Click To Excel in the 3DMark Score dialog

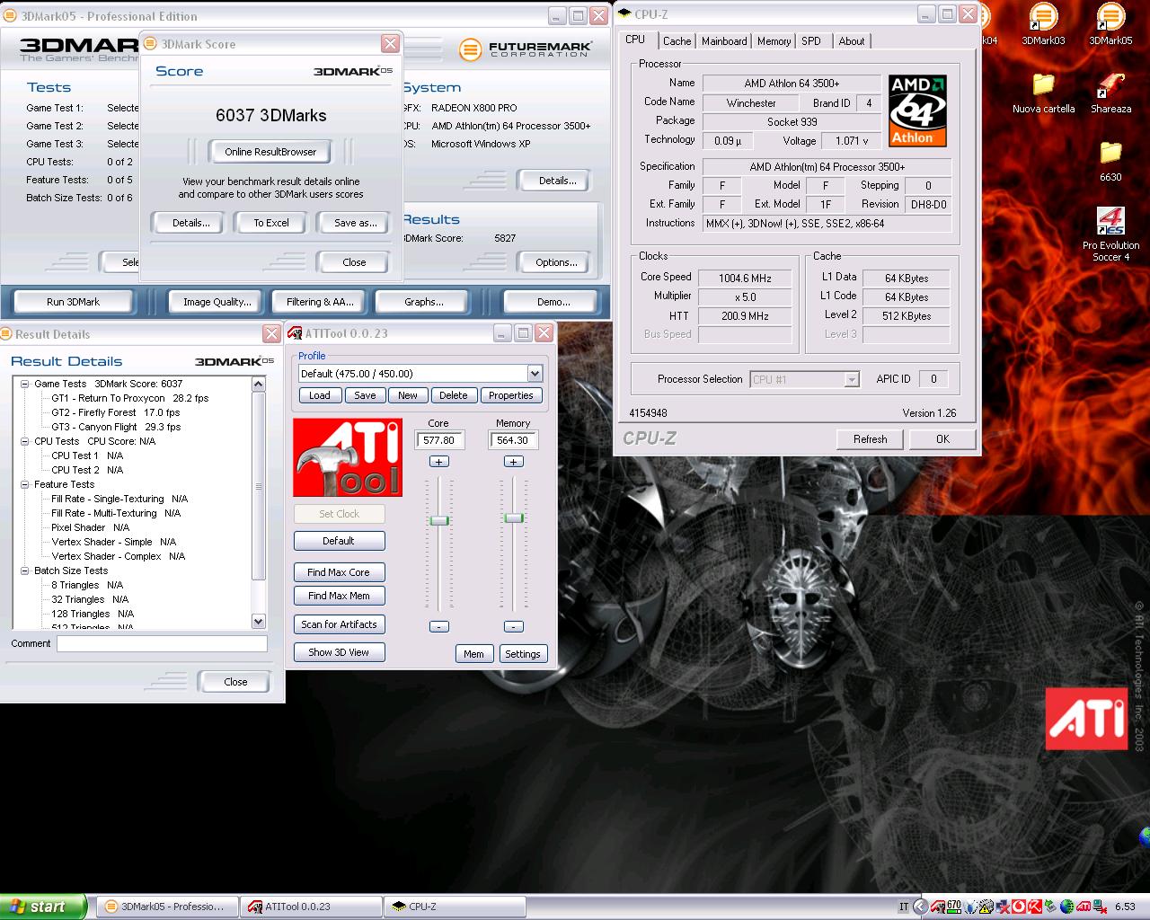pyautogui.click(x=271, y=223)
